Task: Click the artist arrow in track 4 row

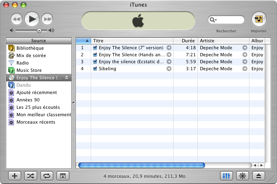Action: point(245,69)
